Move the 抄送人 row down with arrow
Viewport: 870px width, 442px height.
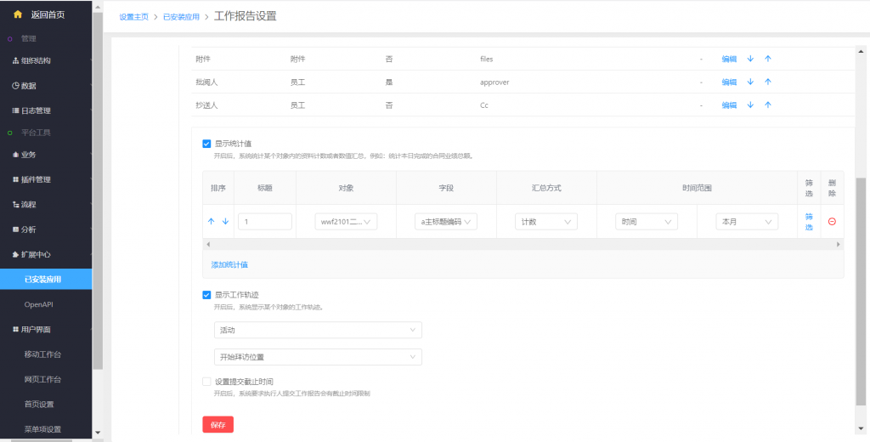click(x=750, y=105)
